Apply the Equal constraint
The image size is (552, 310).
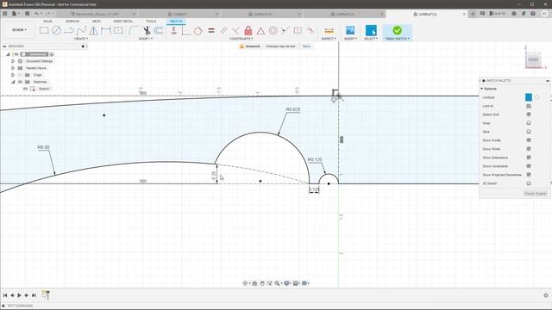(211, 31)
